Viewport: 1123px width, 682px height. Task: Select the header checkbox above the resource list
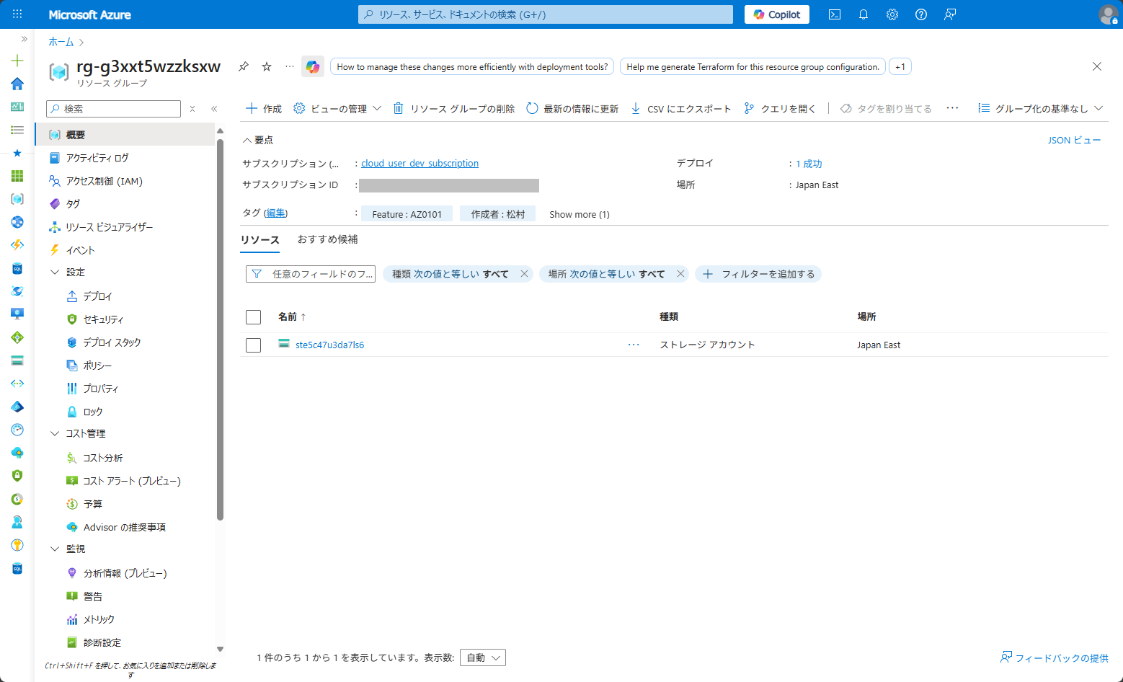pyautogui.click(x=253, y=316)
